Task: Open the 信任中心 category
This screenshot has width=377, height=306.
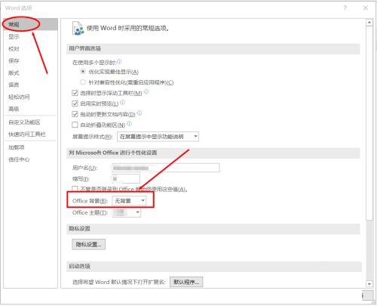Action: pos(19,159)
